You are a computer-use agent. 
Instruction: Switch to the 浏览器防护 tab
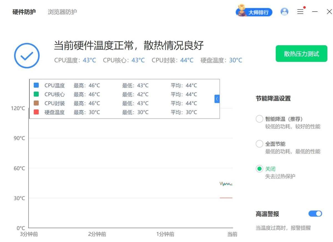coord(62,12)
